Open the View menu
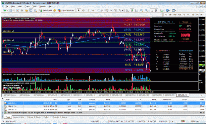Image resolution: width=207 pixels, height=124 pixels. [x=13, y=6]
